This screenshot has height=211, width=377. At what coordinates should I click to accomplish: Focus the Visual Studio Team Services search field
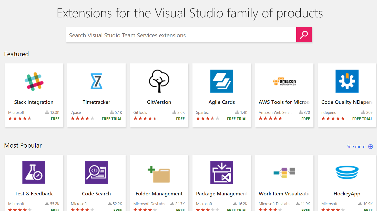pos(181,35)
